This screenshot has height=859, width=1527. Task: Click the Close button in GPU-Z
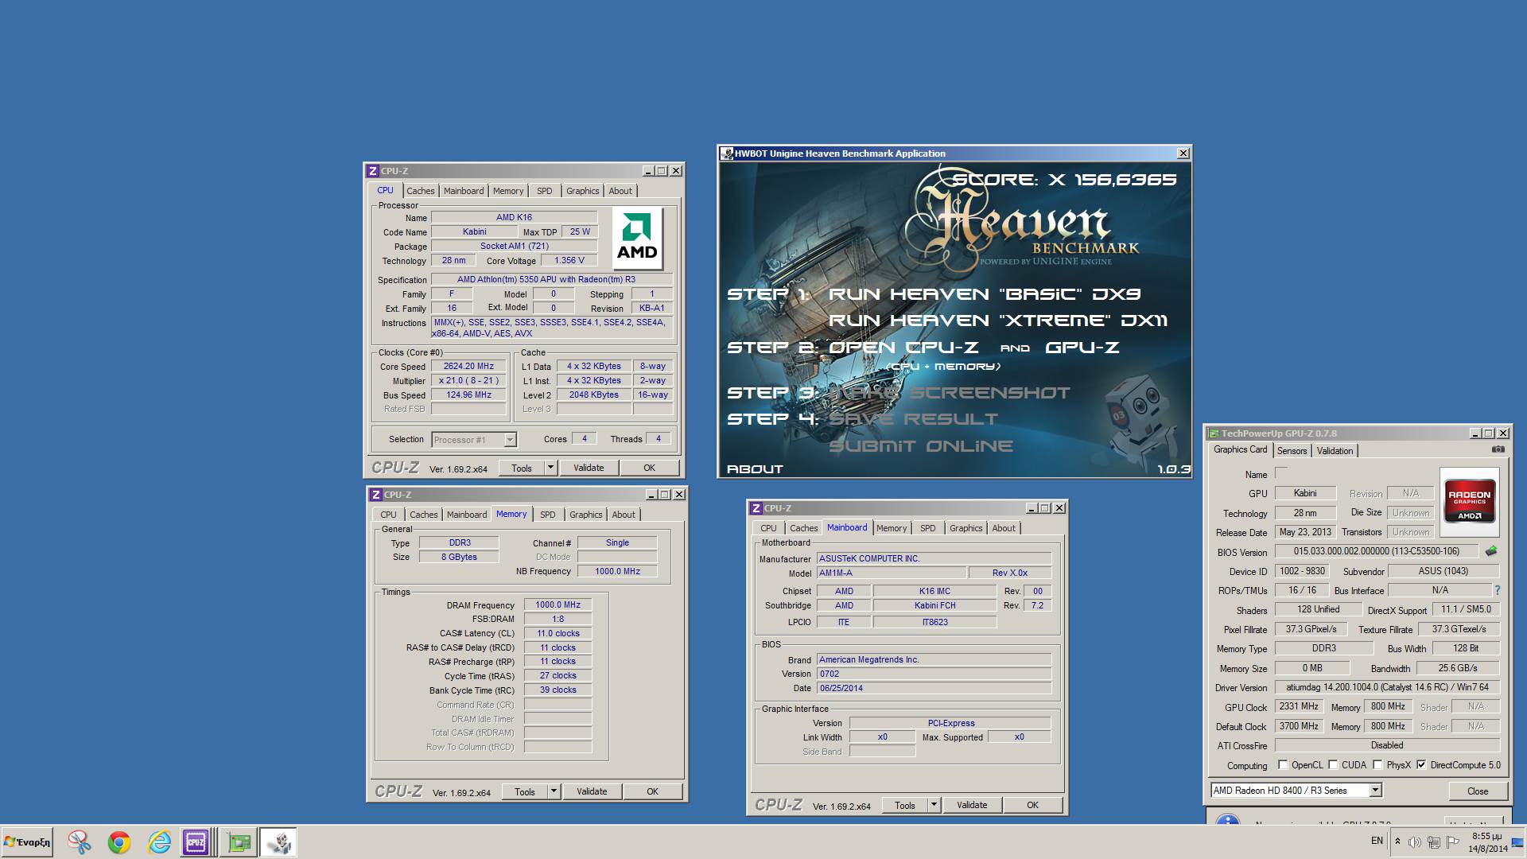coord(1478,791)
